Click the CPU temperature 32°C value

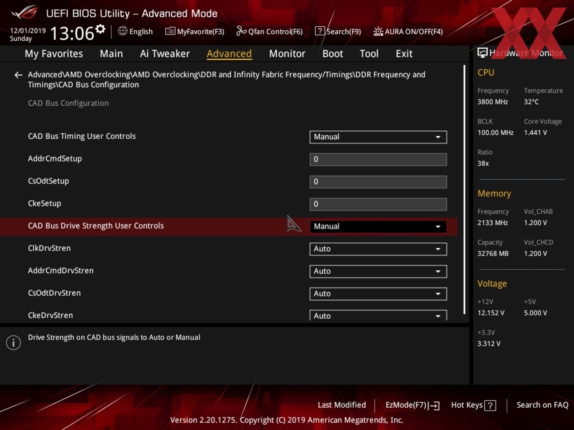[x=531, y=102]
